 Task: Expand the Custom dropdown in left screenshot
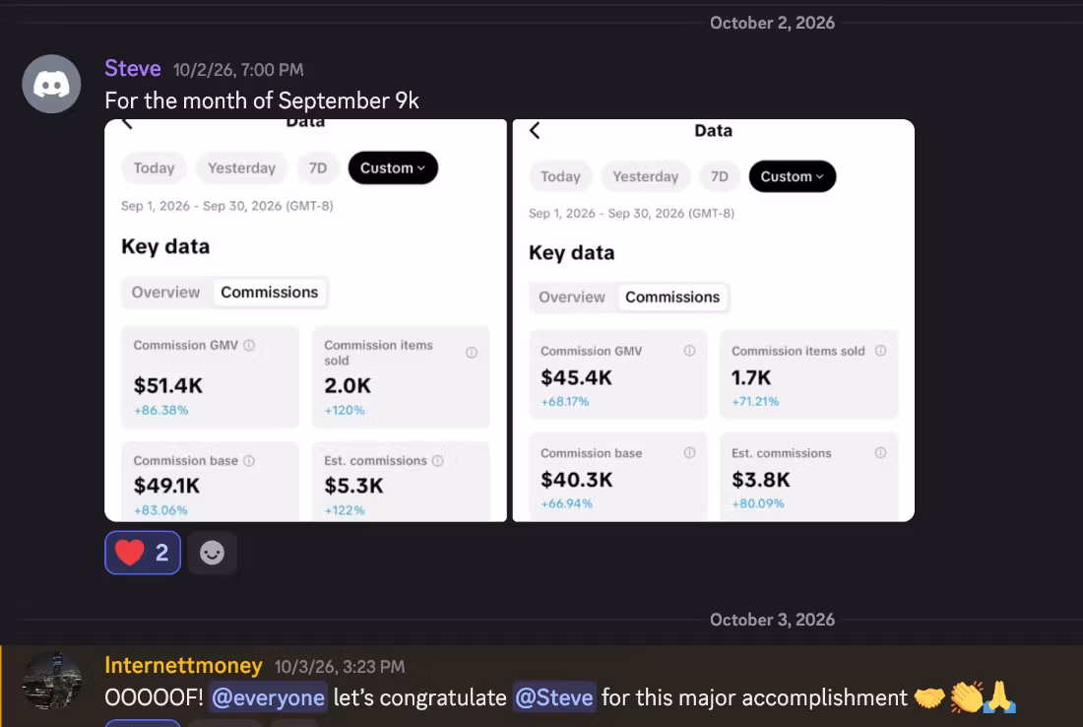point(393,167)
